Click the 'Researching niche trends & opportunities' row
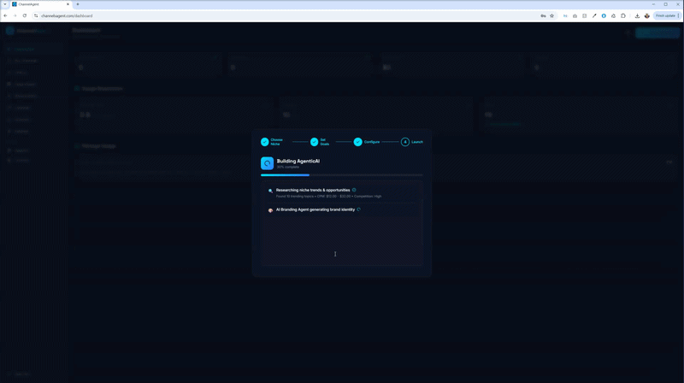Viewport: 684px width, 383px height. pos(313,190)
